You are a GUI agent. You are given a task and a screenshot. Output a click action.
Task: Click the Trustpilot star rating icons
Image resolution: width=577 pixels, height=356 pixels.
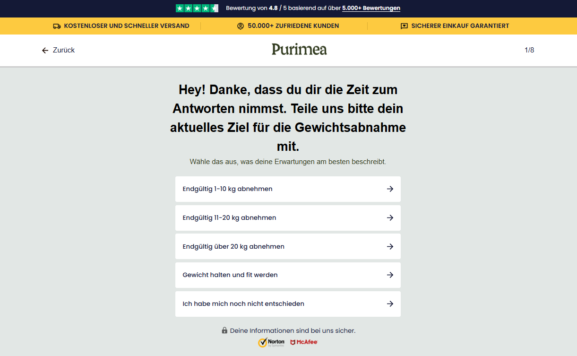click(x=197, y=8)
